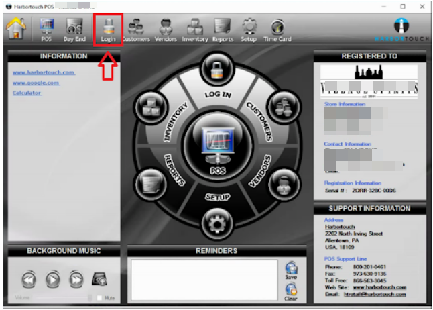Image resolution: width=433 pixels, height=310 pixels.
Task: Select the Inventory boxes circle on the wheel
Action: click(x=151, y=107)
